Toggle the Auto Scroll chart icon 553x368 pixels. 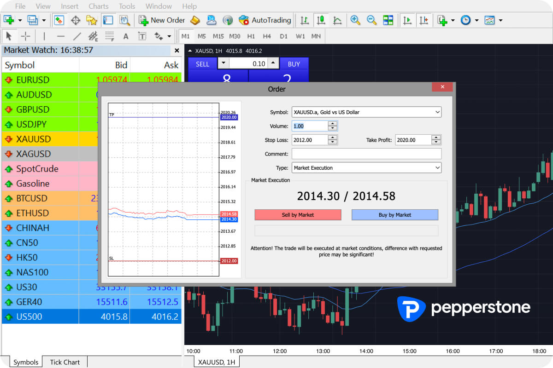point(407,20)
